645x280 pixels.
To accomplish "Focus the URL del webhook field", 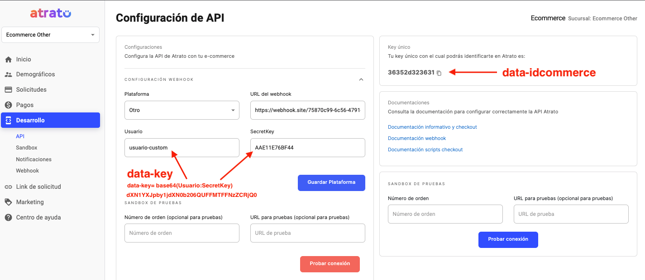I will [x=307, y=110].
